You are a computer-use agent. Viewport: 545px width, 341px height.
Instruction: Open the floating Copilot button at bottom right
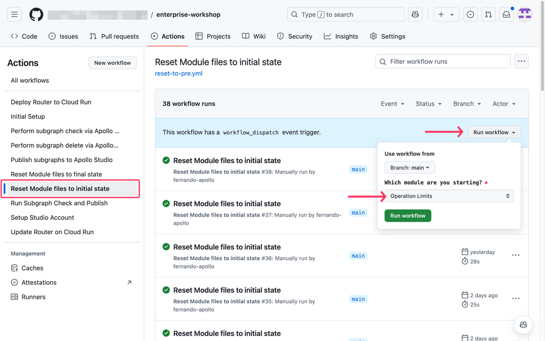pyautogui.click(x=523, y=325)
